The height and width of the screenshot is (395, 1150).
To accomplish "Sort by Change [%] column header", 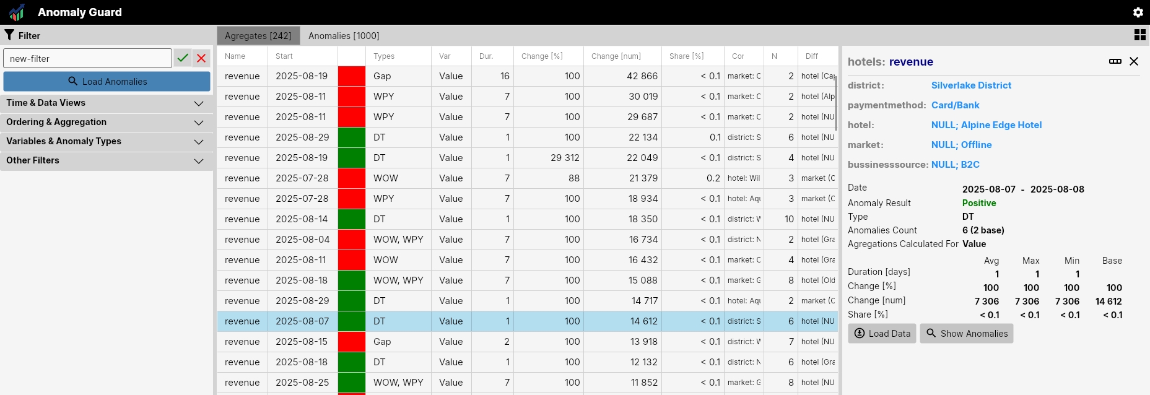I will (x=549, y=56).
